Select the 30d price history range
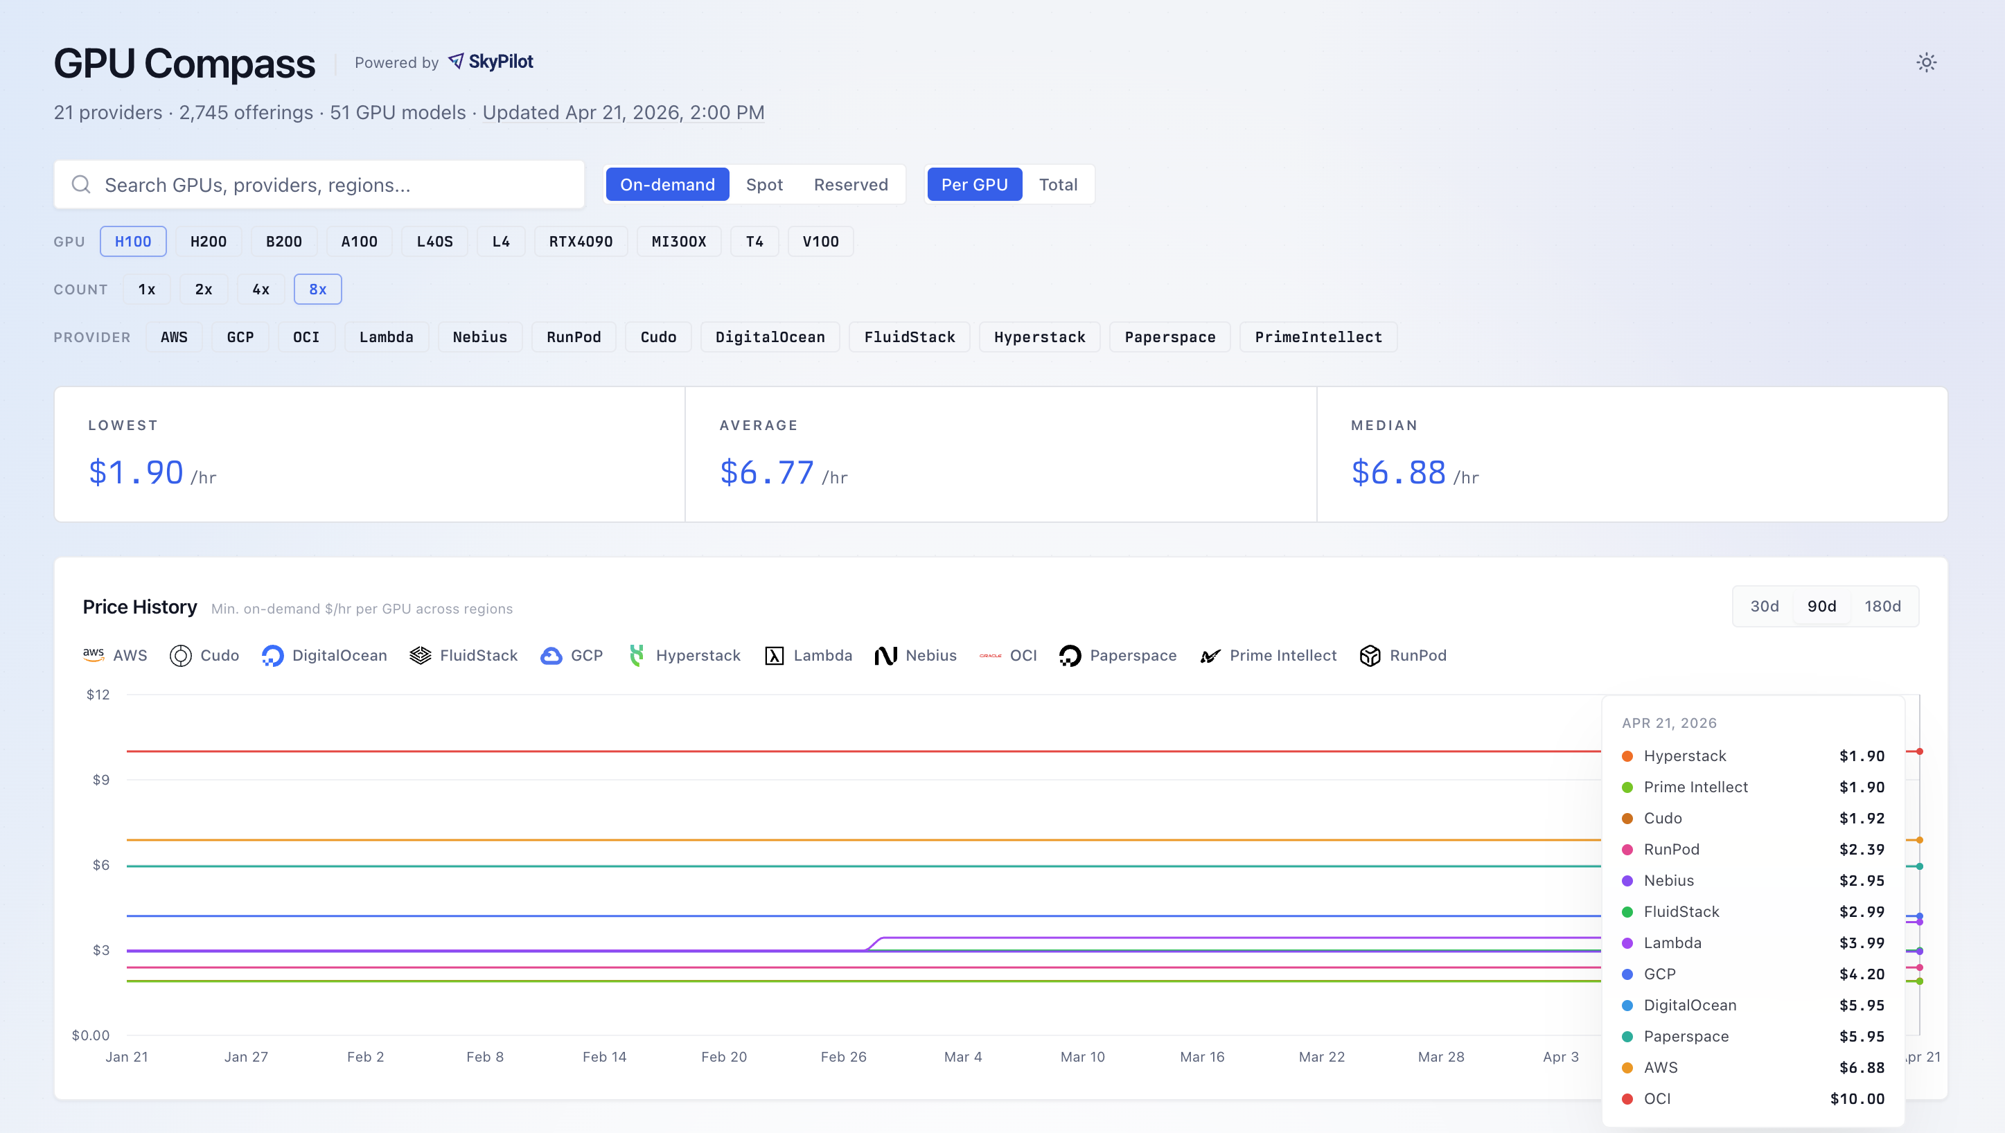The image size is (2005, 1133). pos(1764,606)
